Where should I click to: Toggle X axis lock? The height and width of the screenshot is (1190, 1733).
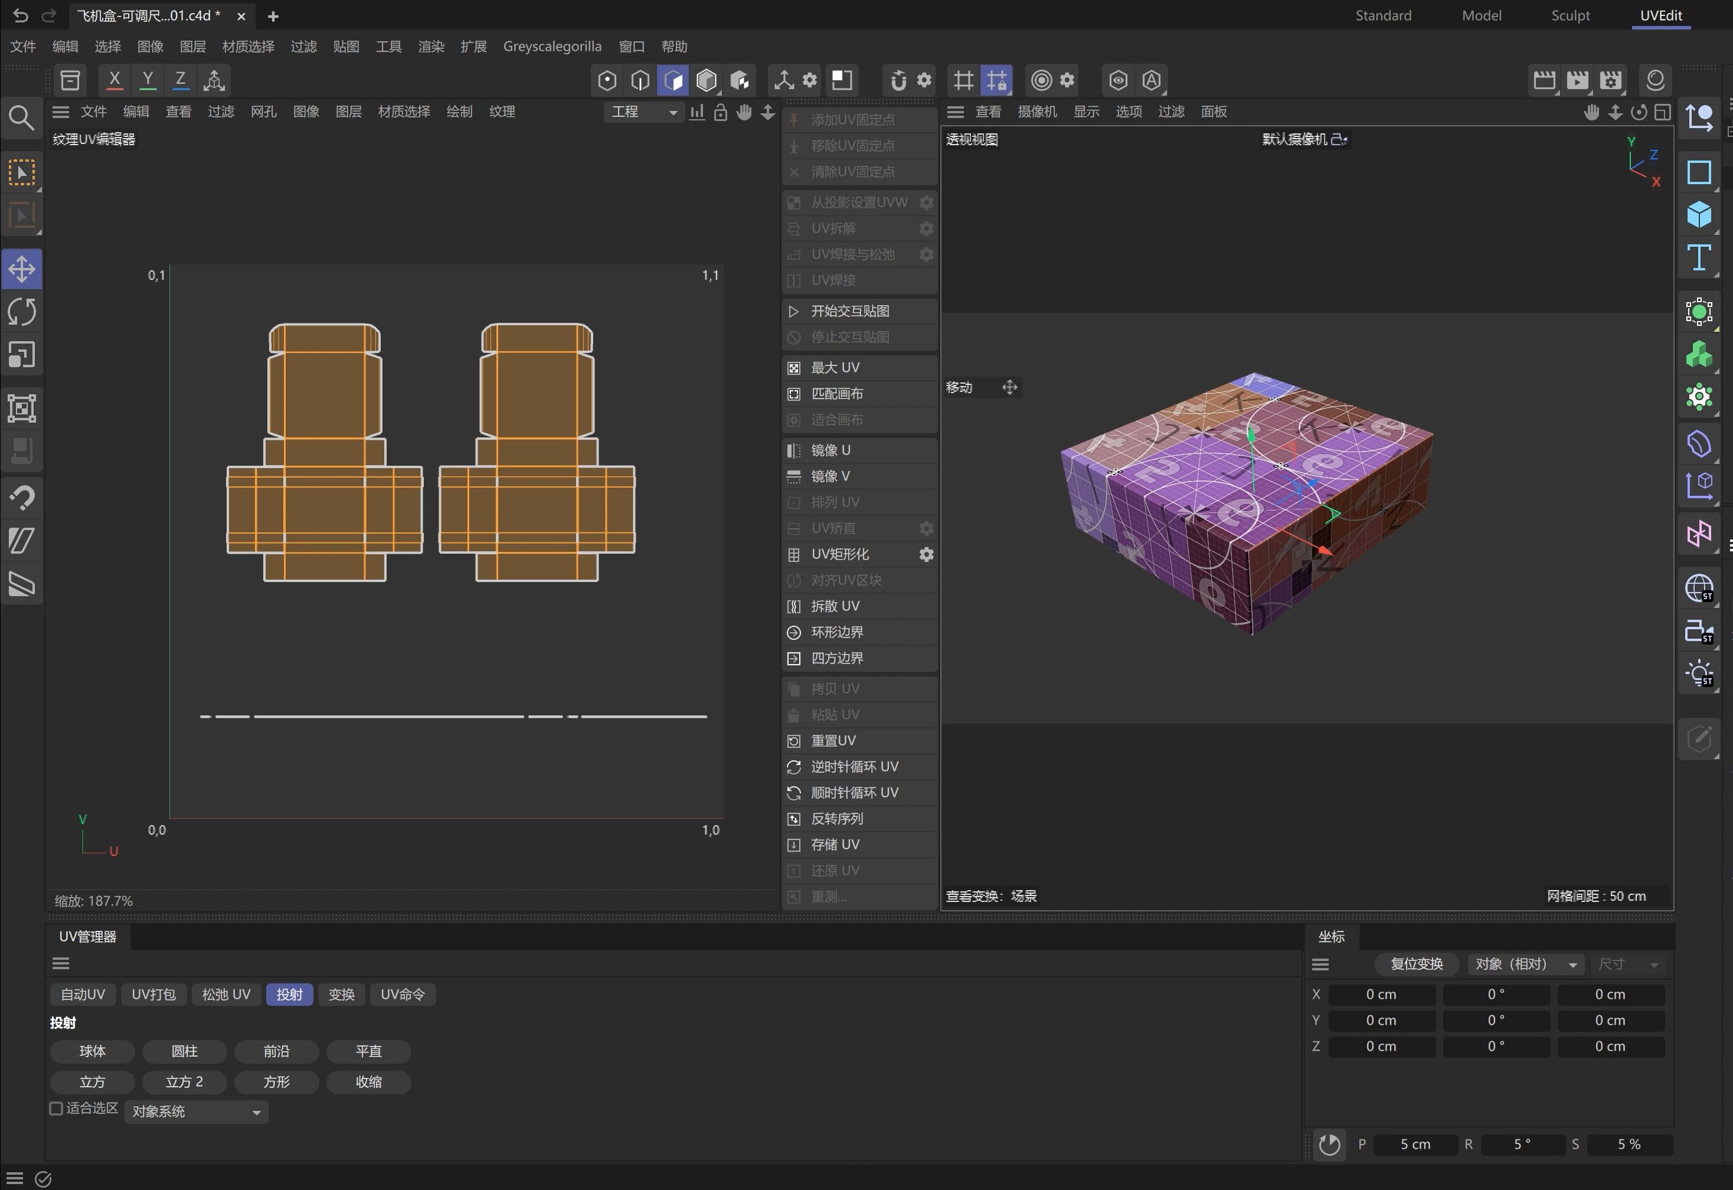[x=114, y=80]
